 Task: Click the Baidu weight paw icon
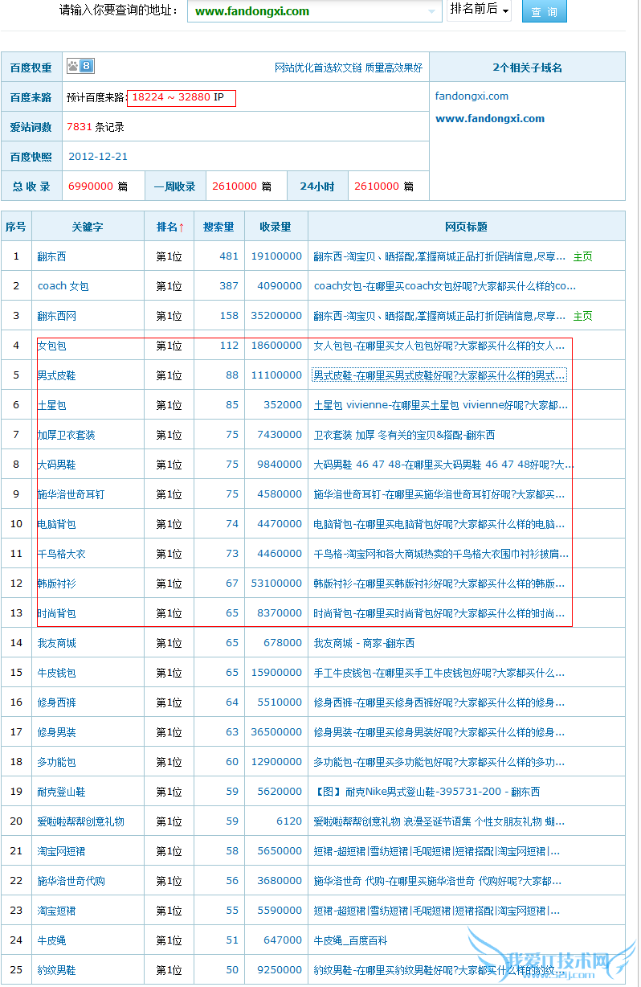[80, 67]
